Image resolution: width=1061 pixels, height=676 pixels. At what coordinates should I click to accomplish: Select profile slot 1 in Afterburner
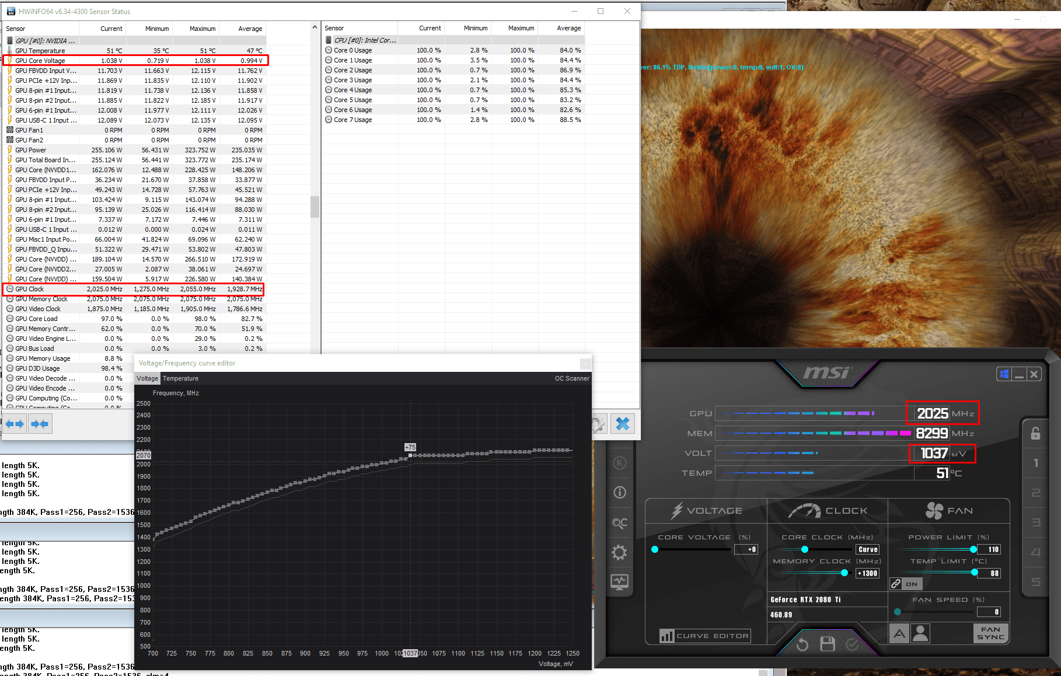[x=1036, y=463]
